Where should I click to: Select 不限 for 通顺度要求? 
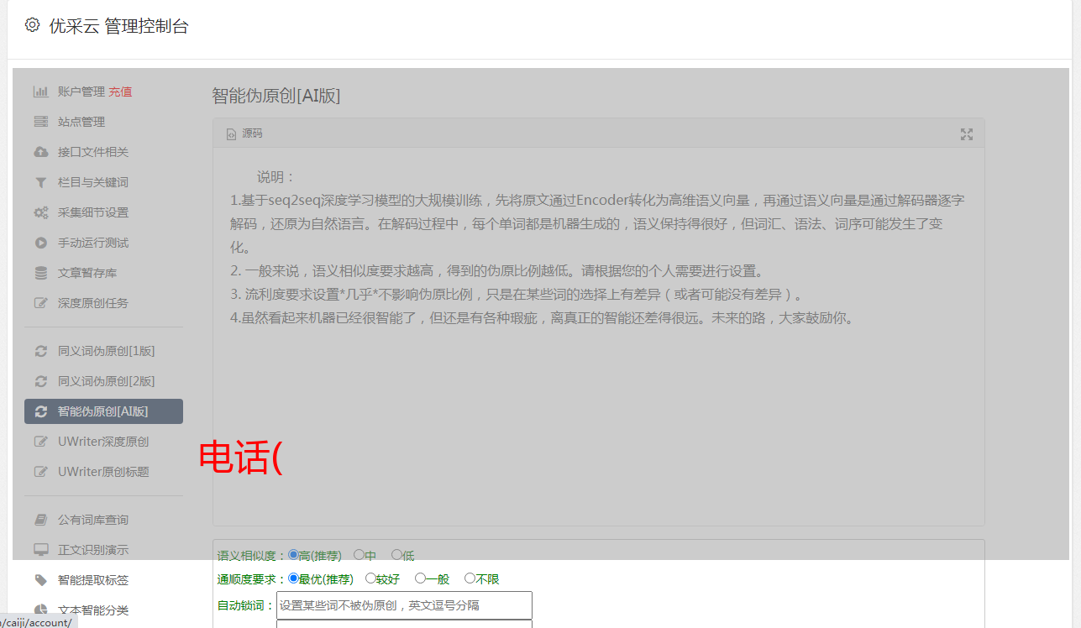[x=470, y=578]
